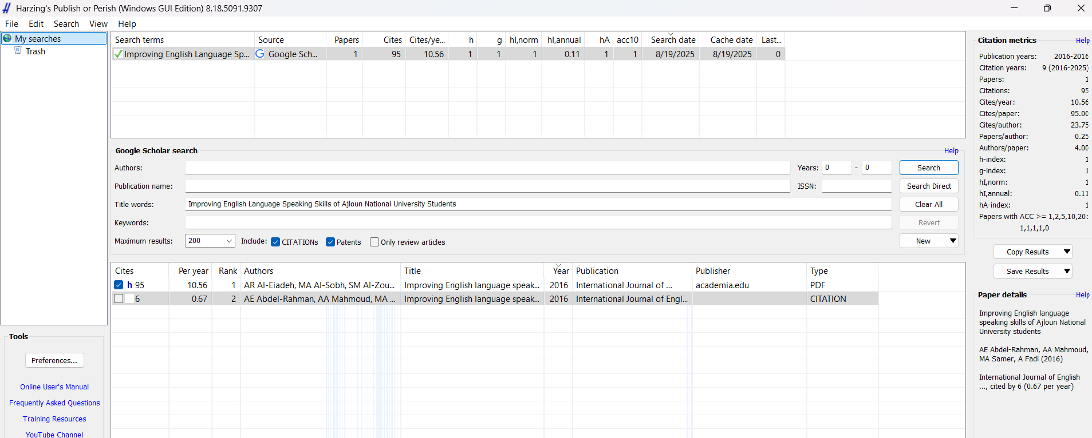Expand the Copy Results dropdown arrow
The image size is (1092, 438).
(x=1067, y=252)
